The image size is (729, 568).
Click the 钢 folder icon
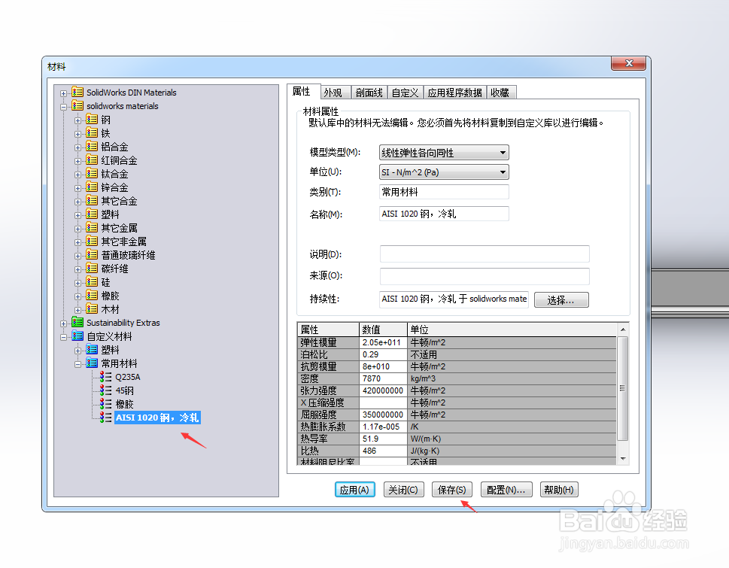[x=92, y=120]
